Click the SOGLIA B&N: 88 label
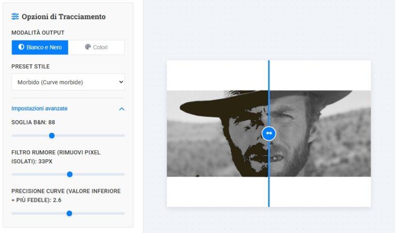 tap(33, 122)
